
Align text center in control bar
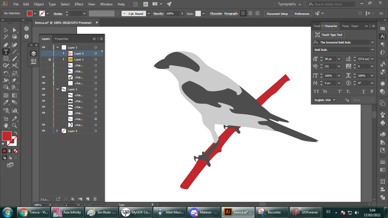(x=250, y=13)
